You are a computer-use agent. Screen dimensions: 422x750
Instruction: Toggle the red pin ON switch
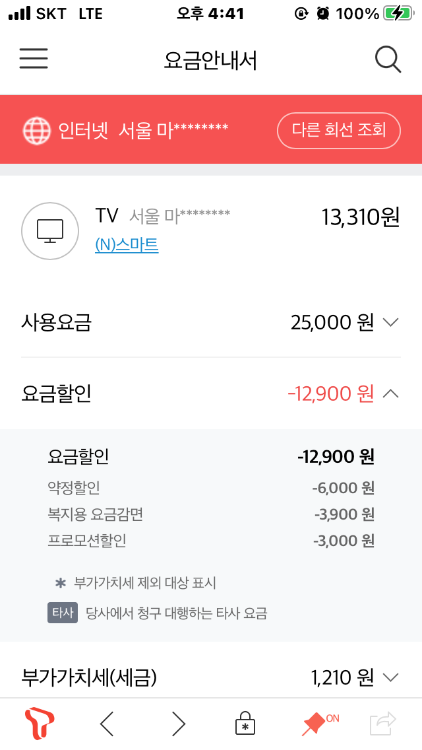316,724
